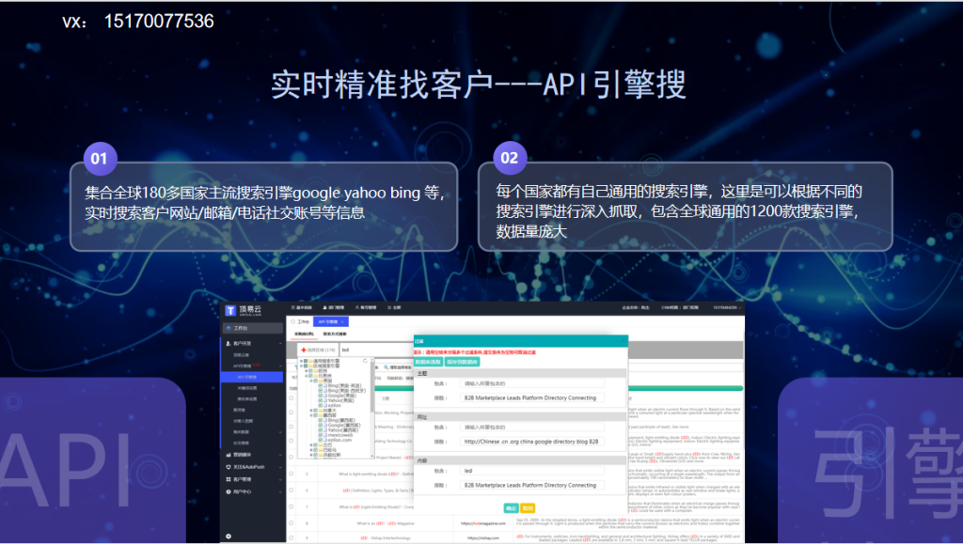Toggle the Yahoo(墨西哥) checkbox
Screen dimensions: 963x544
(x=322, y=432)
